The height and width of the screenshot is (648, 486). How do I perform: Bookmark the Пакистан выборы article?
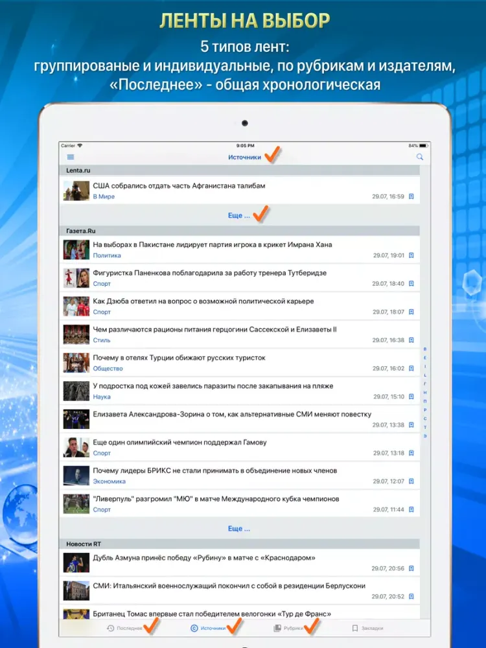click(411, 255)
